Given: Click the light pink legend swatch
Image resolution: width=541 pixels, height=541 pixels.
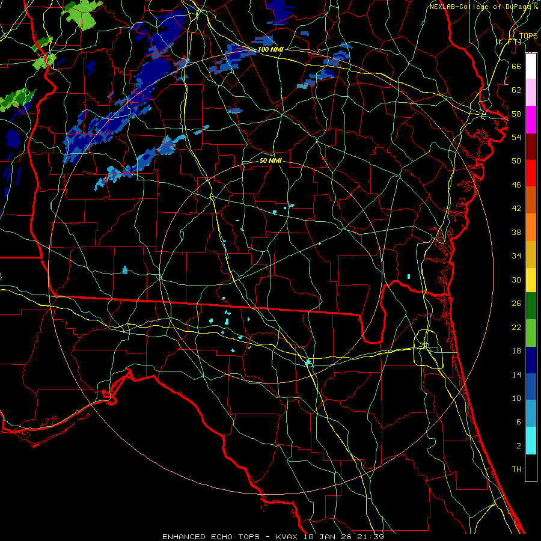Looking at the screenshot, I should pyautogui.click(x=531, y=93).
